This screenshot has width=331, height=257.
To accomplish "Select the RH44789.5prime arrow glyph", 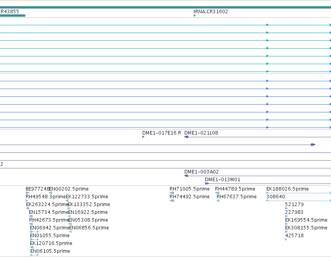I will [217, 193].
